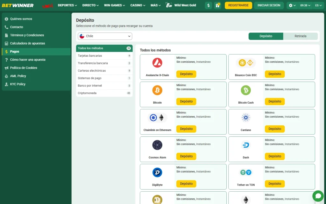Open the Quiénes somos page
The image size is (326, 204).
(36, 19)
